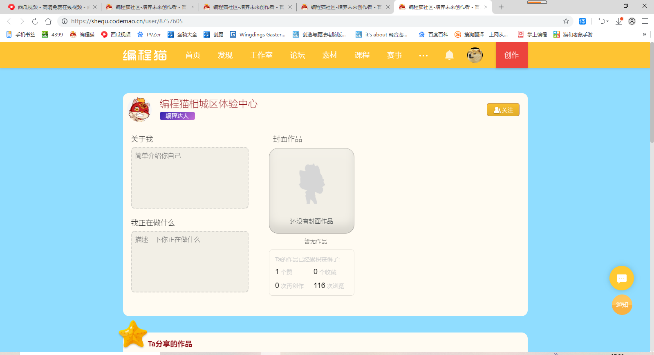Click the address bar URL field
The height and width of the screenshot is (355, 654).
315,21
